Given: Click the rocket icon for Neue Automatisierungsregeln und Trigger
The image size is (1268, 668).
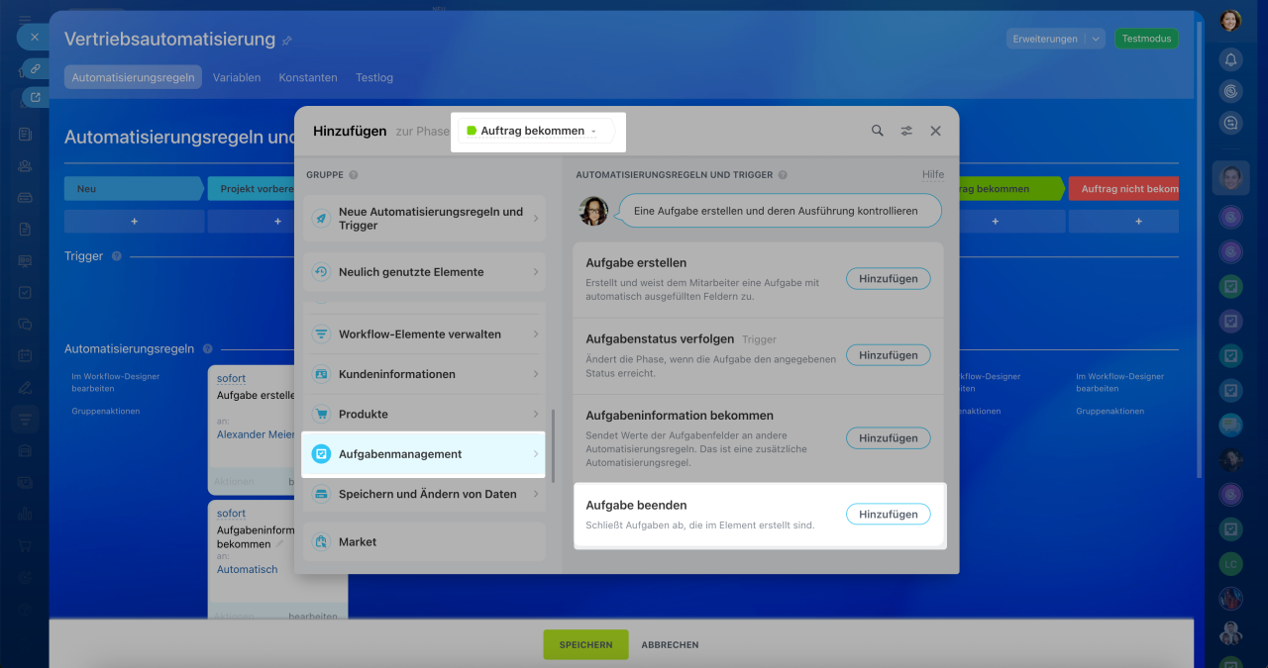Looking at the screenshot, I should pyautogui.click(x=321, y=219).
